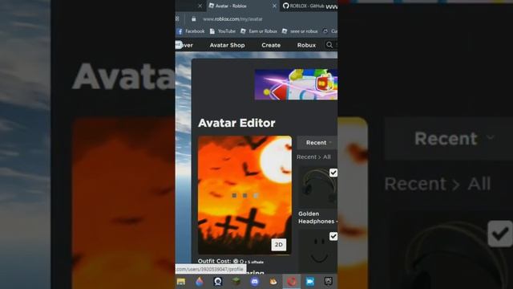Open Robux in the Roblox navbar

click(x=306, y=45)
